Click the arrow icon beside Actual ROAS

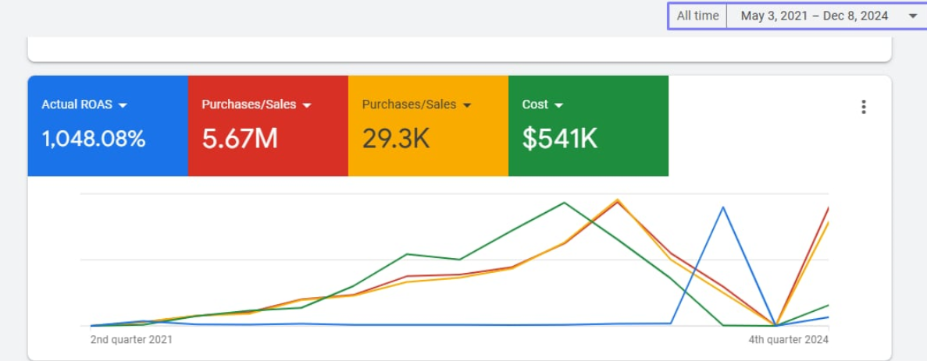click(123, 105)
